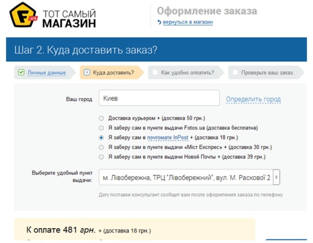Choose «Міст Експрес» pickup radio option
Image resolution: width=313 pixels, height=243 pixels.
[101, 147]
